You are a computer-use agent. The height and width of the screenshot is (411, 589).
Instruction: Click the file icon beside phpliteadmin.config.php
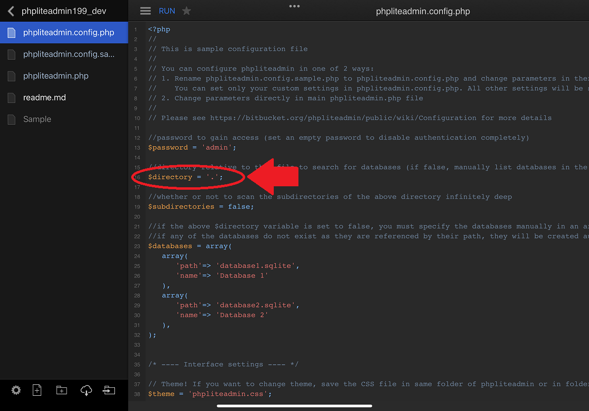coord(12,33)
